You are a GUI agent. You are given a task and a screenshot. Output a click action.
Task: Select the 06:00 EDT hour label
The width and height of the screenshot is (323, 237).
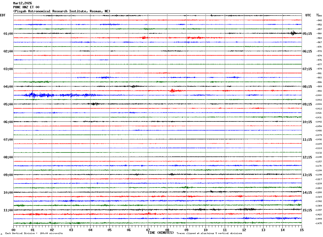8,122
